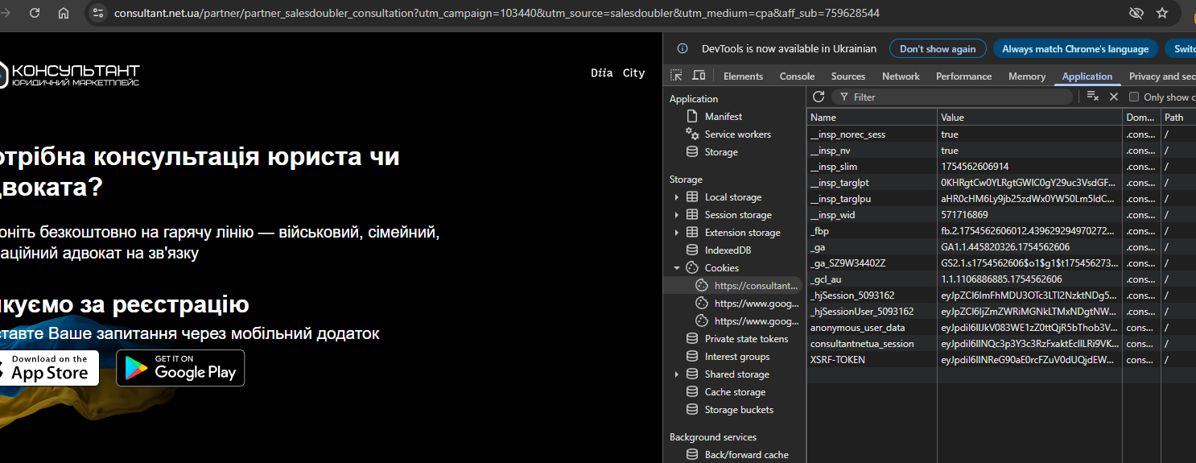The image size is (1196, 463).
Task: Select the _gcl_au cookie row
Action: click(1001, 279)
